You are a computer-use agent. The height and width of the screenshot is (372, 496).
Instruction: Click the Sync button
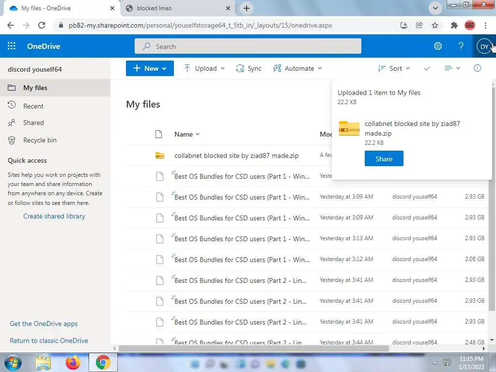click(x=249, y=68)
